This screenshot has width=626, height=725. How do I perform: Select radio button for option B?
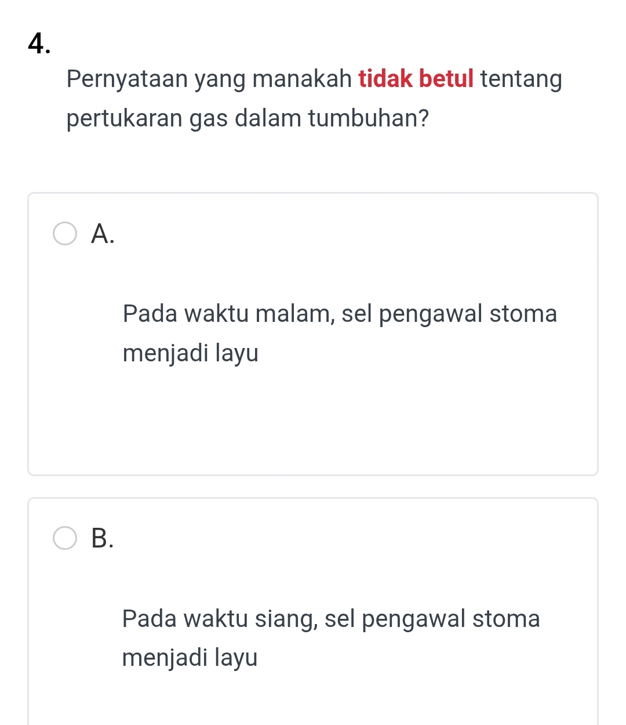coord(65,538)
